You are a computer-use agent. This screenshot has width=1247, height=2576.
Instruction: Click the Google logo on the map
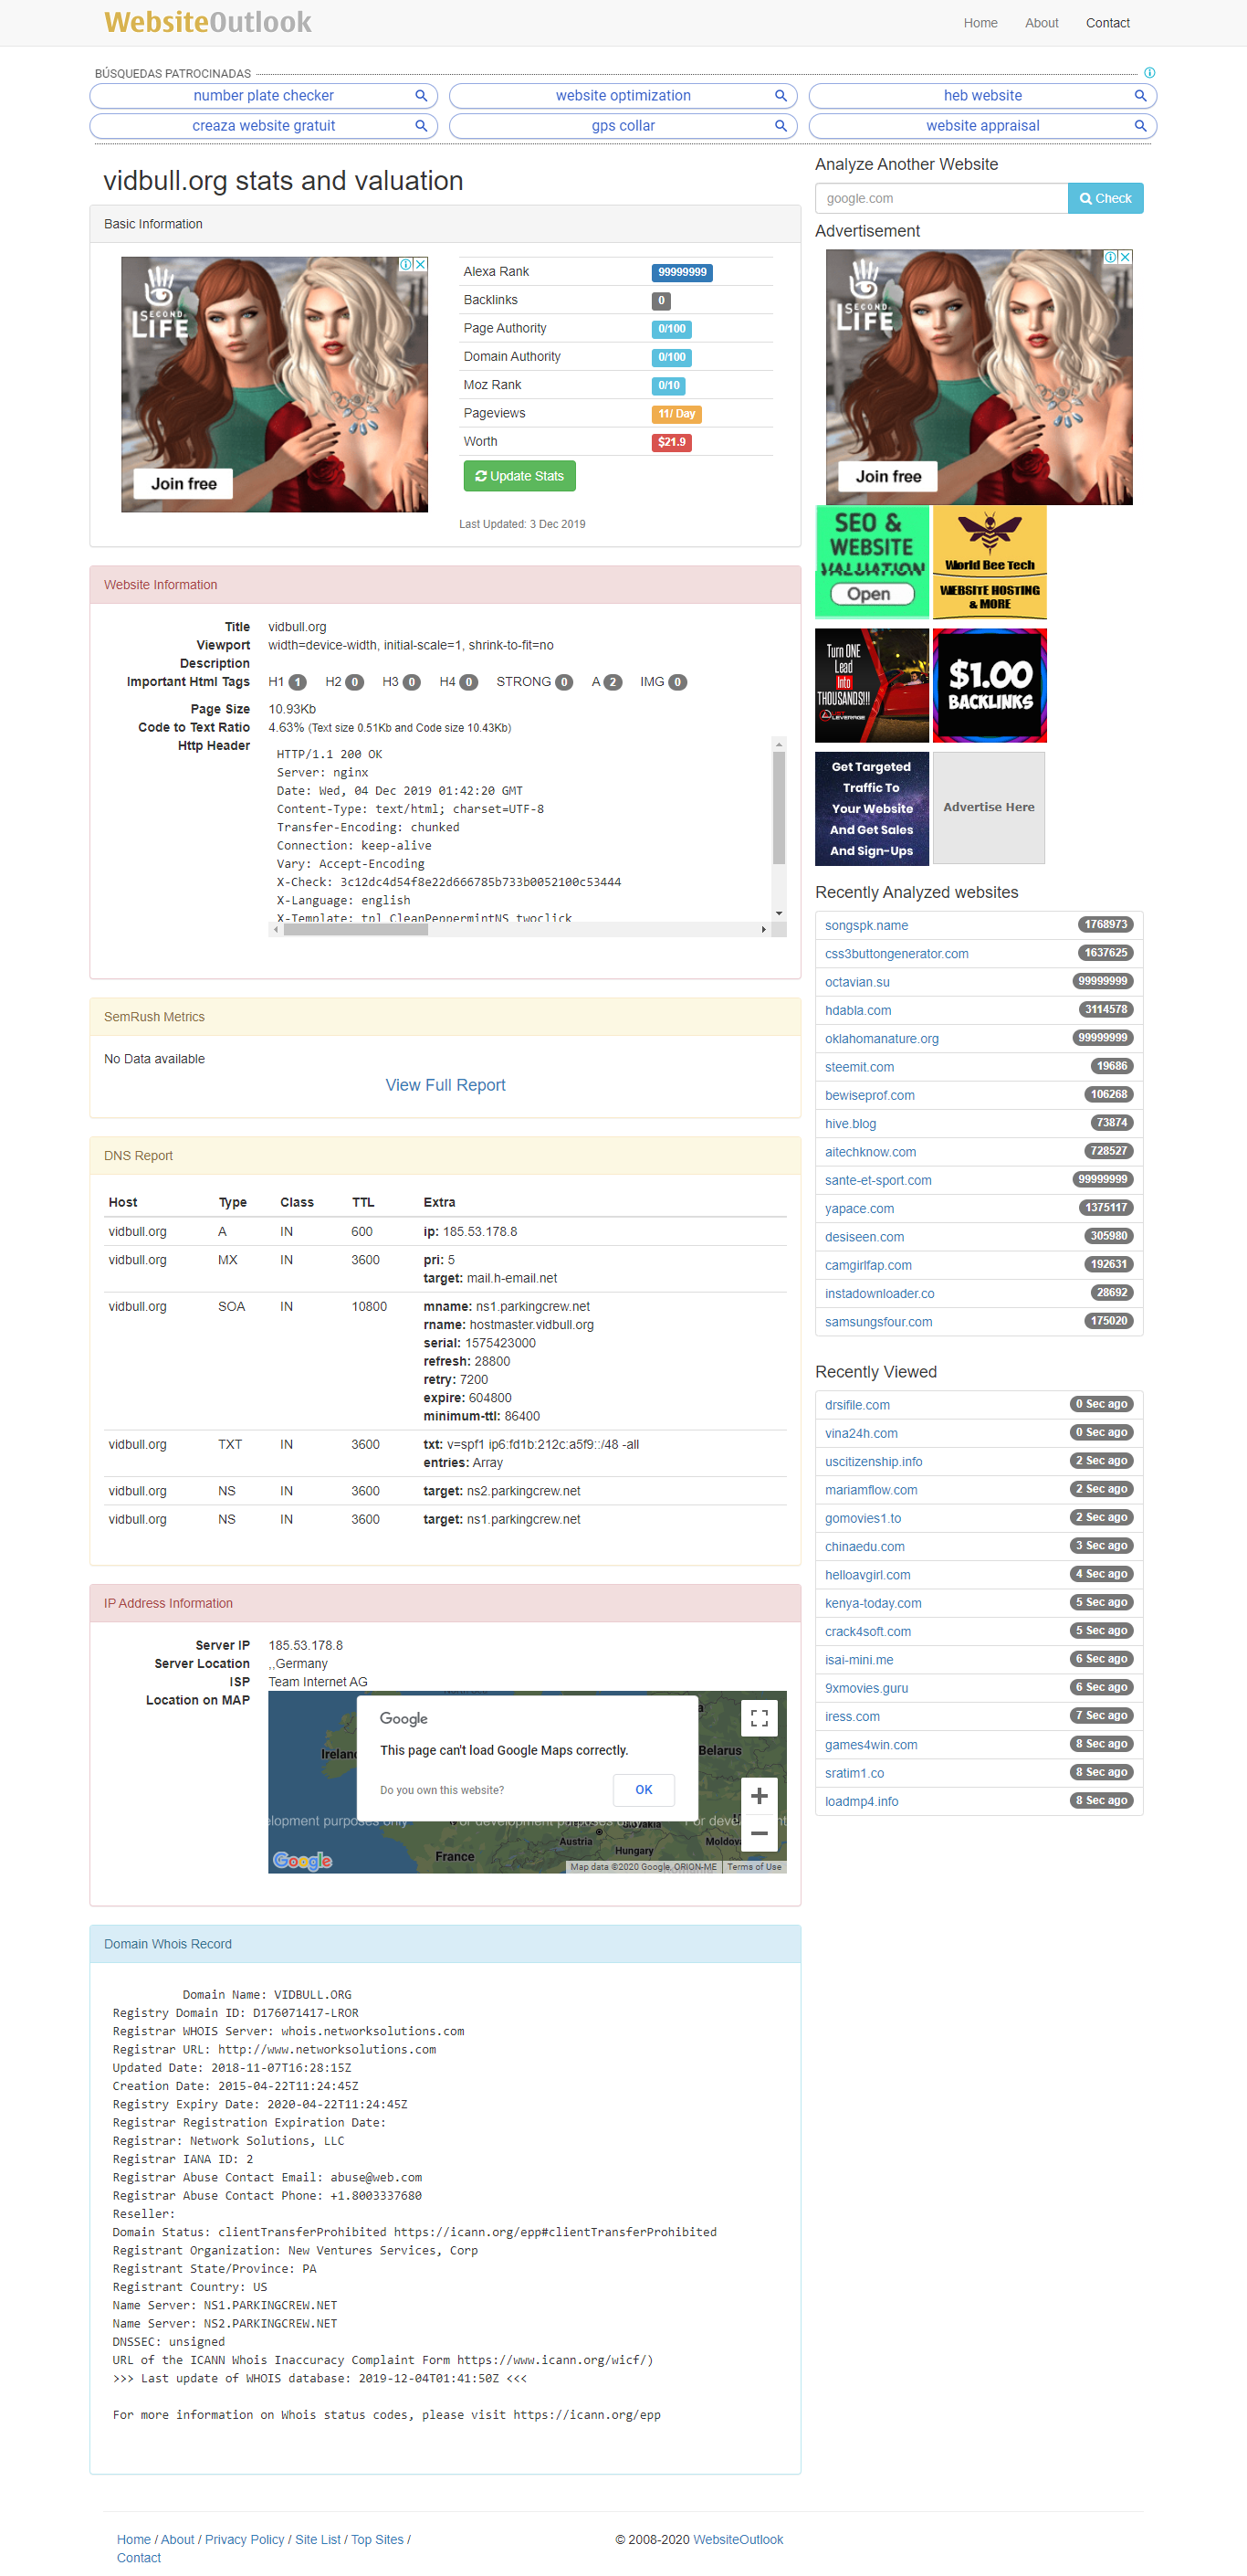click(x=302, y=1860)
